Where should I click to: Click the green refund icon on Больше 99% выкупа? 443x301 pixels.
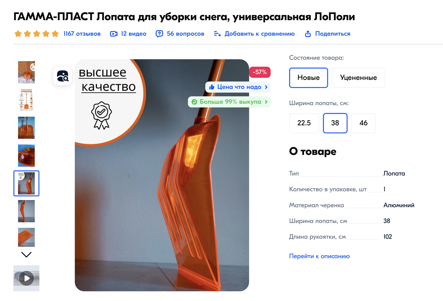tap(194, 102)
